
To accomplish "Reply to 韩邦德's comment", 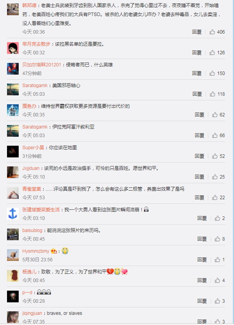I will 197,32.
